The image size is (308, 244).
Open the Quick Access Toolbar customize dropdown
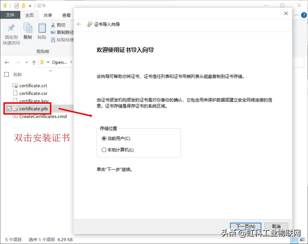pos(30,5)
